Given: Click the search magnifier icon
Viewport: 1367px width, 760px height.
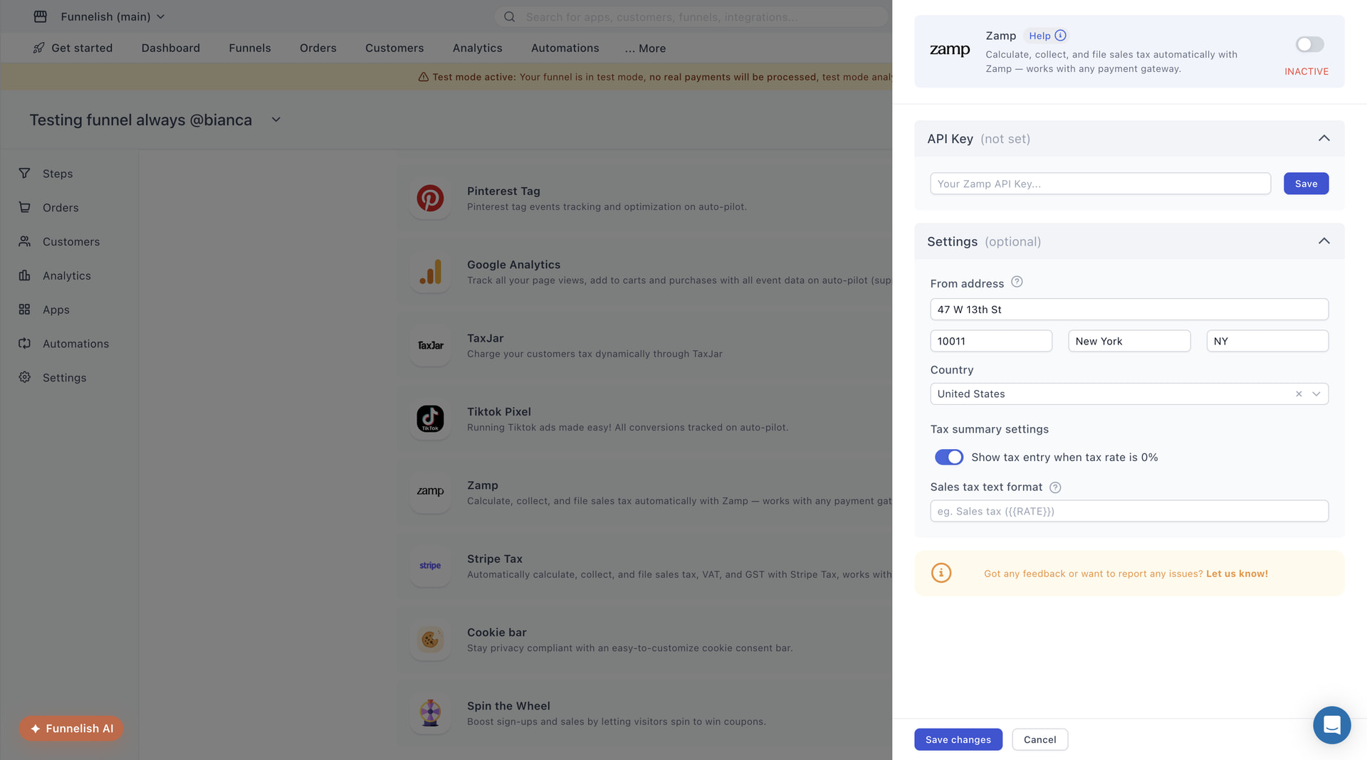Looking at the screenshot, I should pyautogui.click(x=509, y=16).
